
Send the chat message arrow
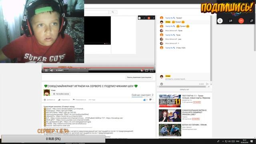click(207, 84)
